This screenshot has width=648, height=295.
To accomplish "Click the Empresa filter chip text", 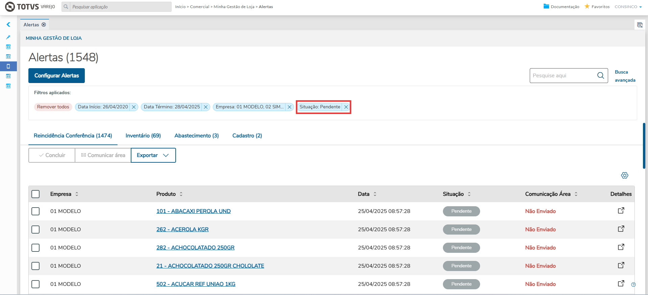I will [x=250, y=107].
